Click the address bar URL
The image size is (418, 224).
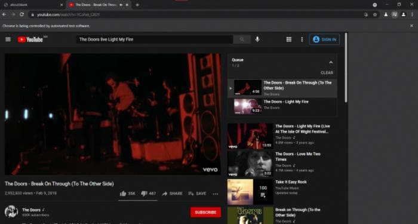pyautogui.click(x=68, y=15)
